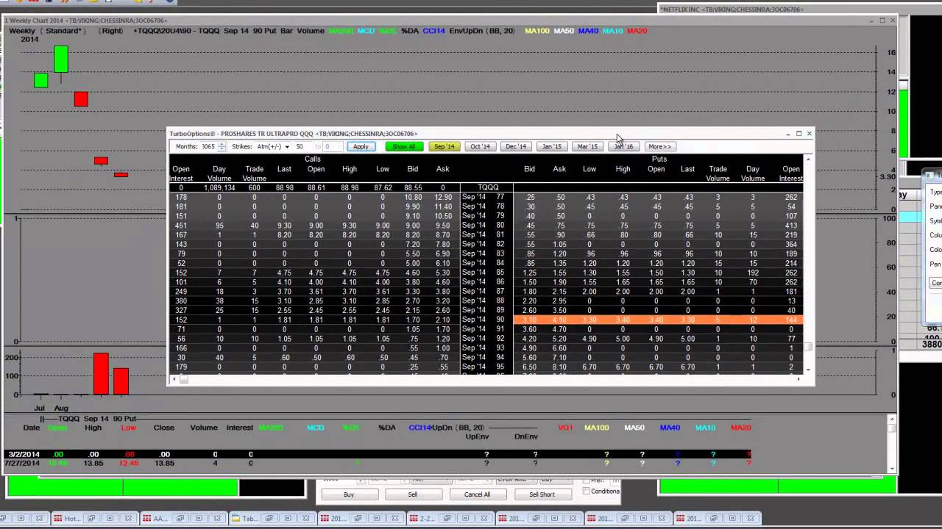Click the Buy button
The height and width of the screenshot is (529, 942).
(x=349, y=494)
